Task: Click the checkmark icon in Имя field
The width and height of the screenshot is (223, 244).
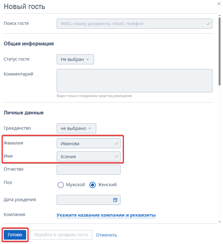Action: pyautogui.click(x=116, y=156)
